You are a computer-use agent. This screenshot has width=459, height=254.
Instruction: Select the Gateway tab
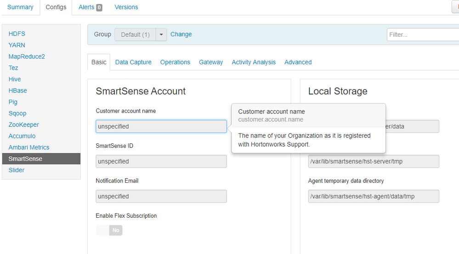[211, 62]
